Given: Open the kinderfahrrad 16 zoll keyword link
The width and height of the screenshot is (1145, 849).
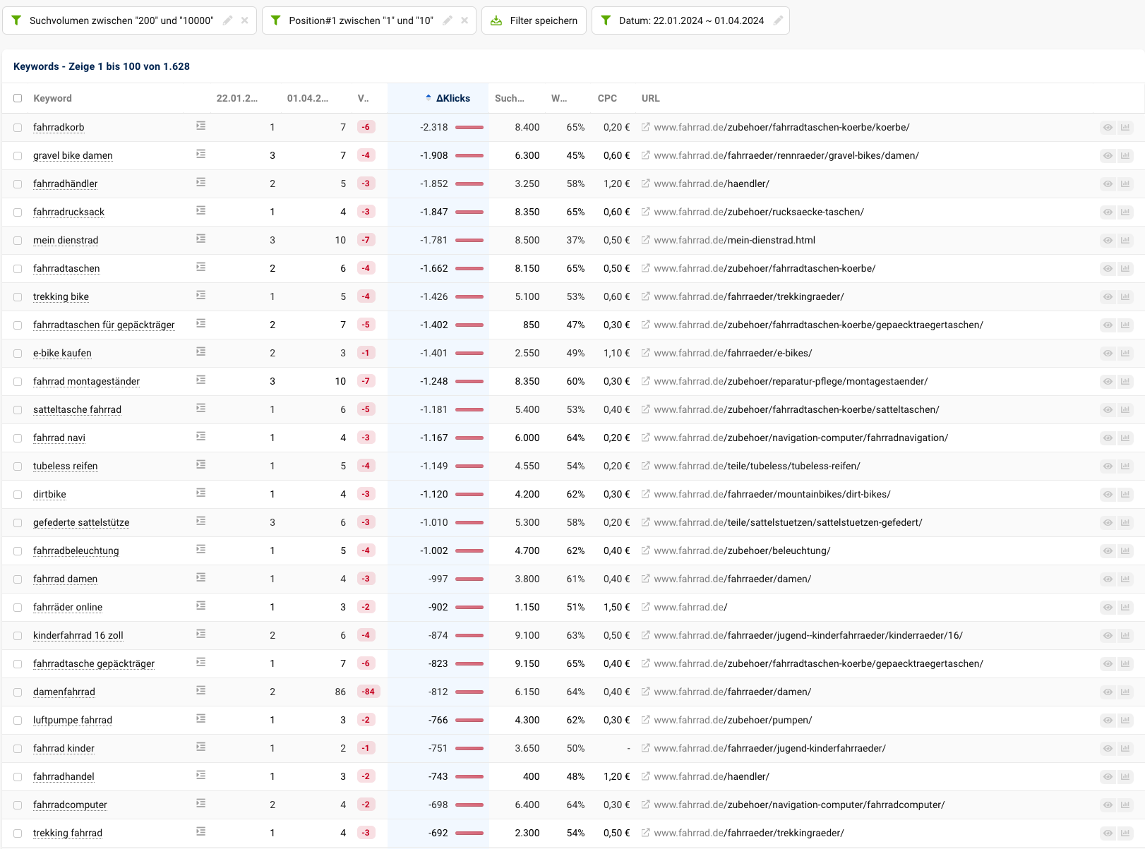Looking at the screenshot, I should (78, 635).
